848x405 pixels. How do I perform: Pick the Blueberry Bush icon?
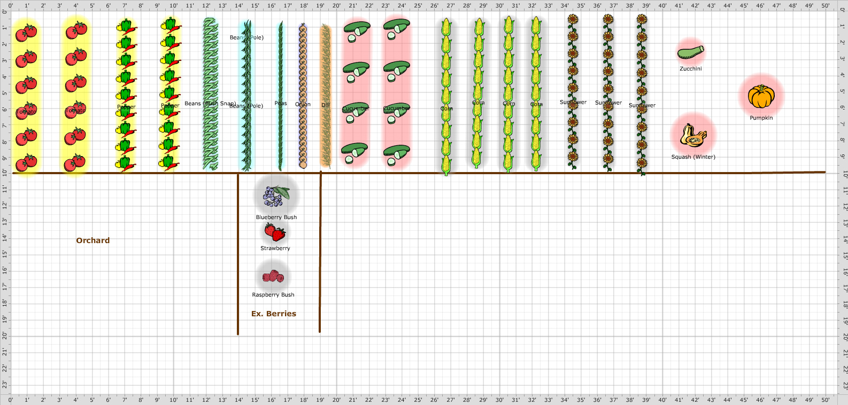coord(276,196)
